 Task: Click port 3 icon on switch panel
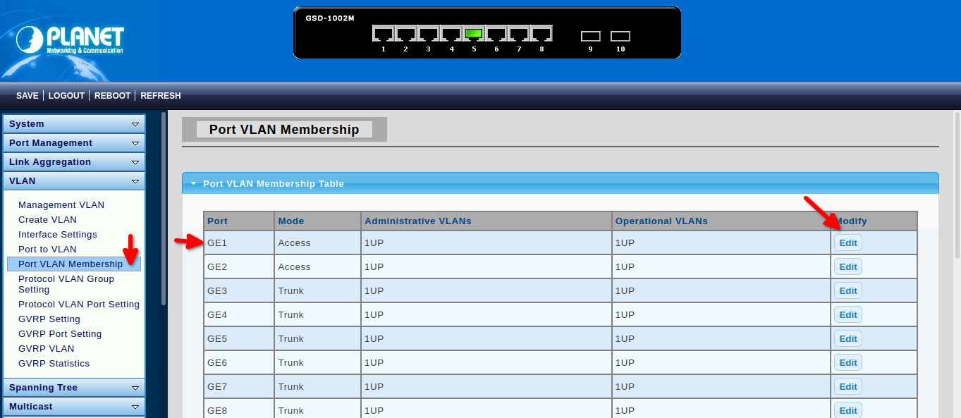428,33
